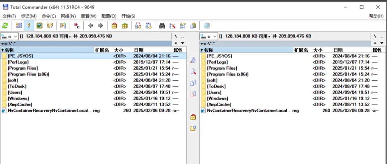387x164 pixels.
Task: Click the red star invert selection icon
Action: (77, 25)
